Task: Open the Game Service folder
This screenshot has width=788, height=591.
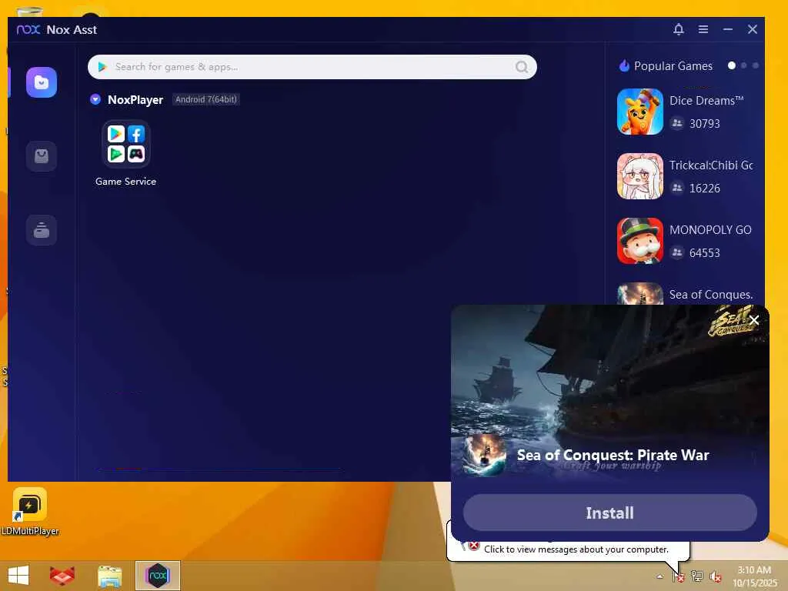Action: [x=125, y=144]
